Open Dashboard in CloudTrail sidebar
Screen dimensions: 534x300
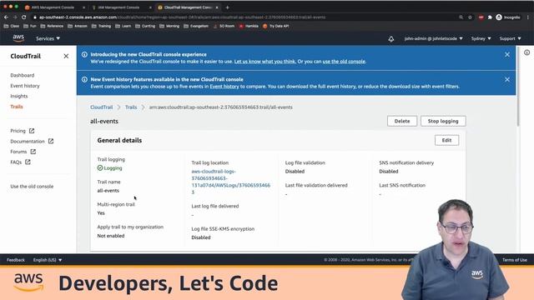tap(23, 75)
